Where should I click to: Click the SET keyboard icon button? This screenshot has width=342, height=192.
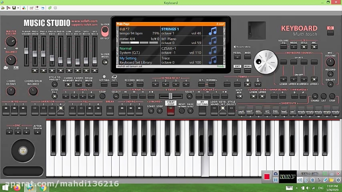click(x=114, y=84)
